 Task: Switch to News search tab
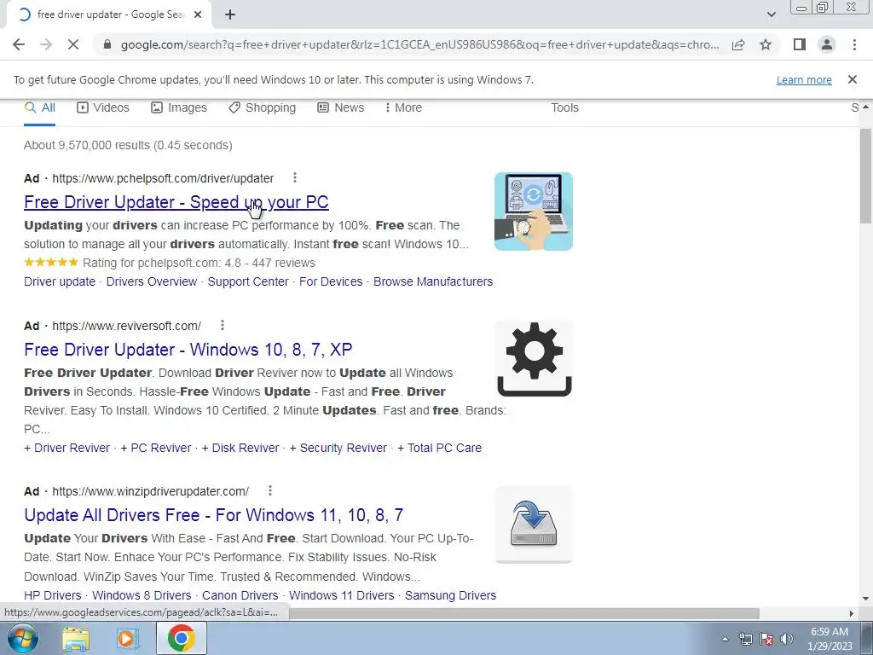(341, 107)
